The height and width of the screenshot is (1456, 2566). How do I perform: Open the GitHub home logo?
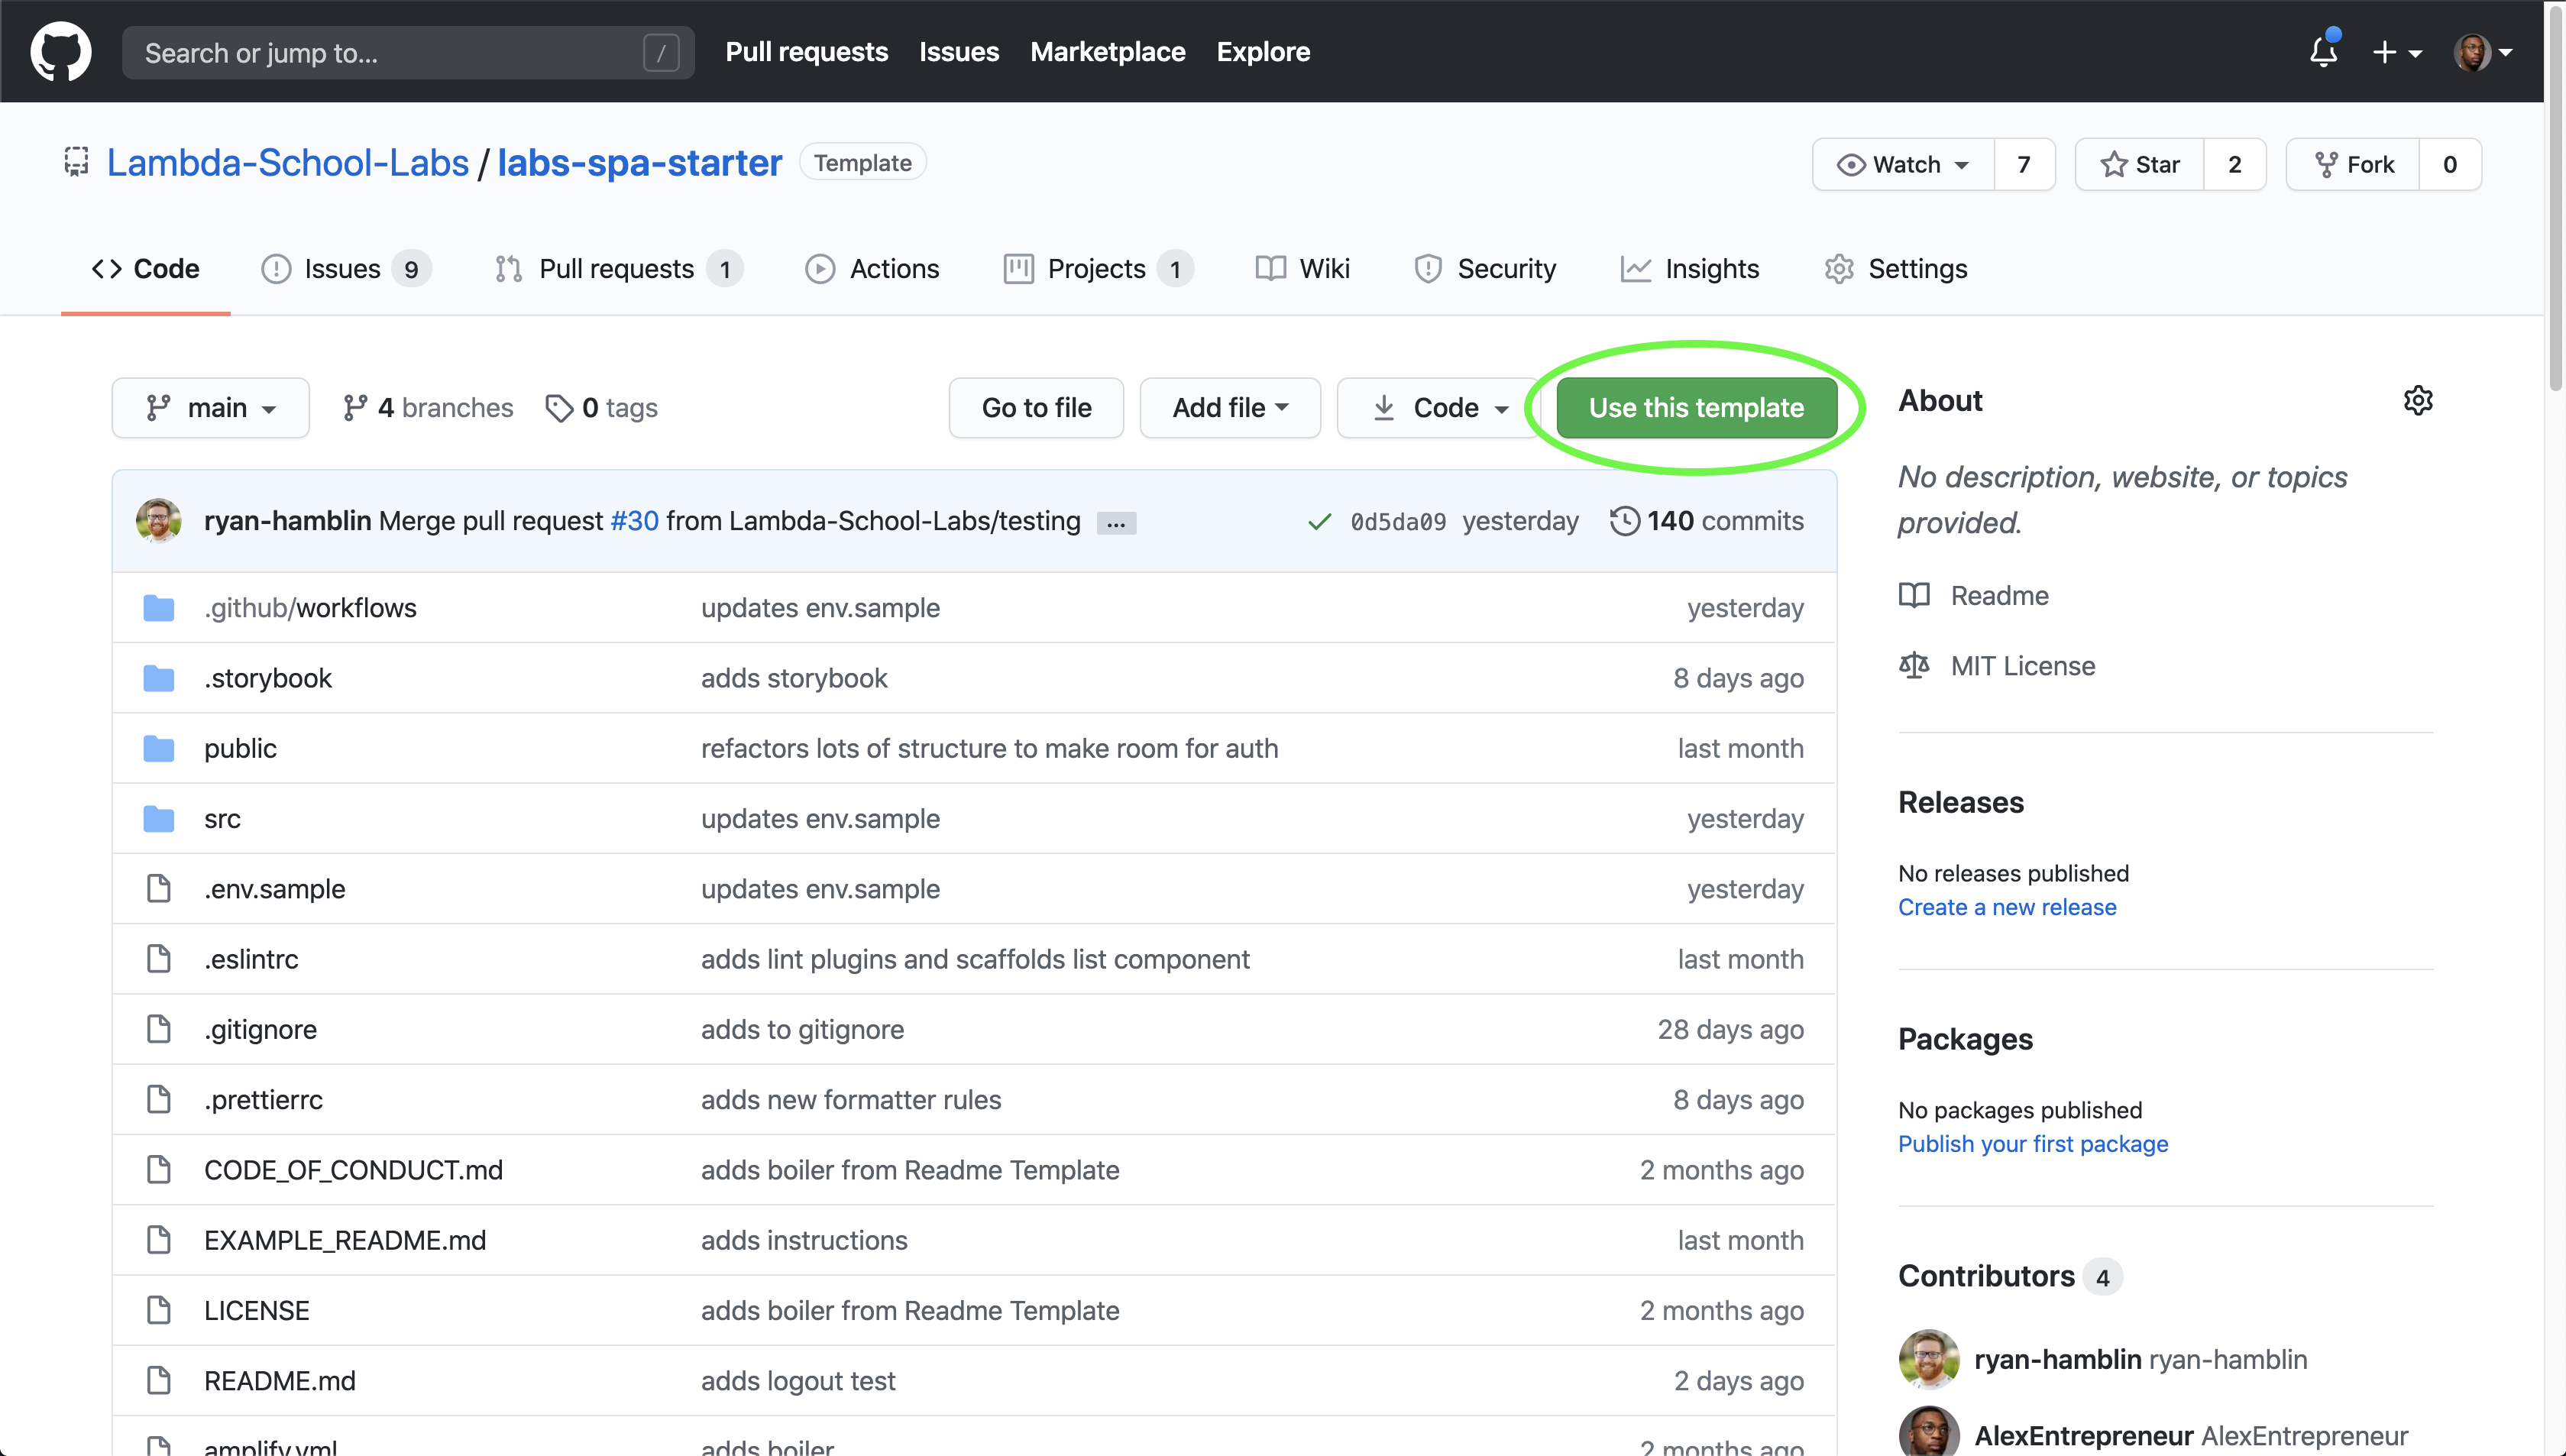click(61, 51)
